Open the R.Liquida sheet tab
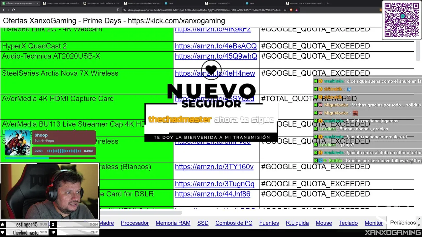Screen dimensions: 422x237 [x=297, y=223]
